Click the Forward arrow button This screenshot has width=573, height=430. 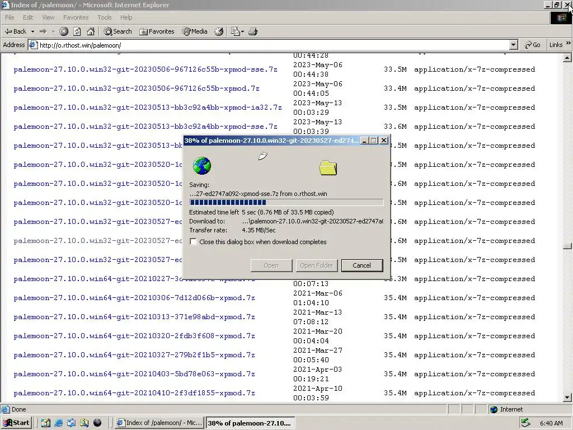(x=43, y=31)
